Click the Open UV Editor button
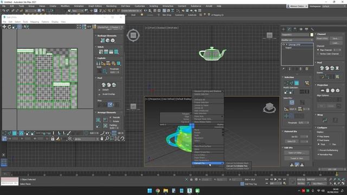This screenshot has width=347, height=195. click(297, 153)
